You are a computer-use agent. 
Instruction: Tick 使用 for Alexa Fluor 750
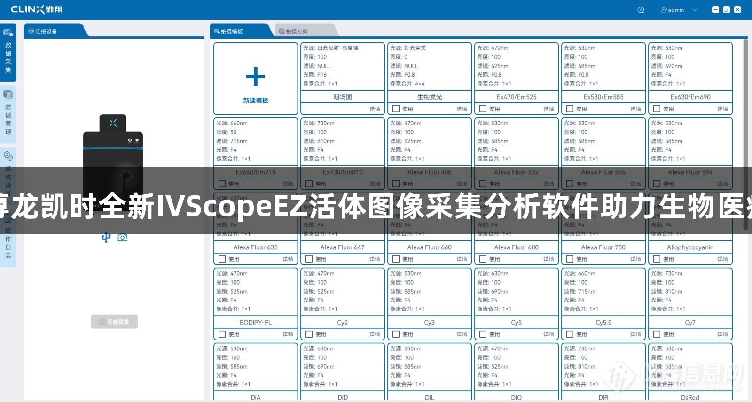pos(570,259)
